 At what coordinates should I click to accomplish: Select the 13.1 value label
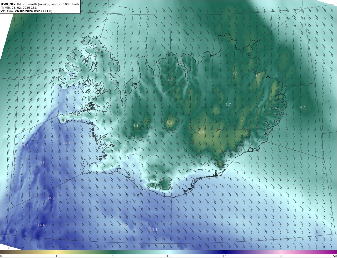pos(154,230)
